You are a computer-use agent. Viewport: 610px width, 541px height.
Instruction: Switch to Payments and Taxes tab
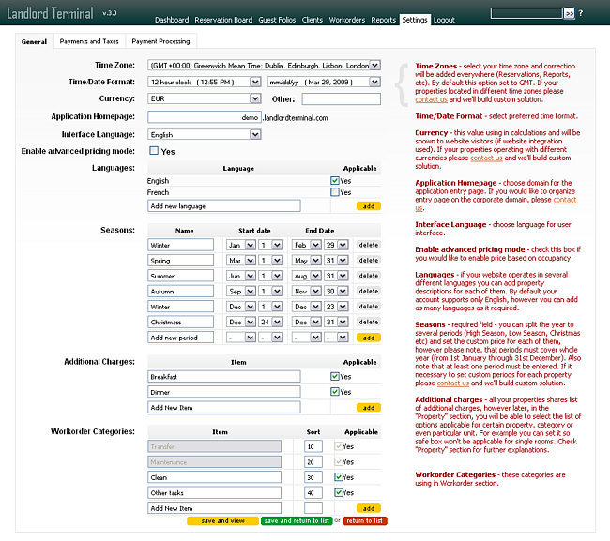[89, 41]
